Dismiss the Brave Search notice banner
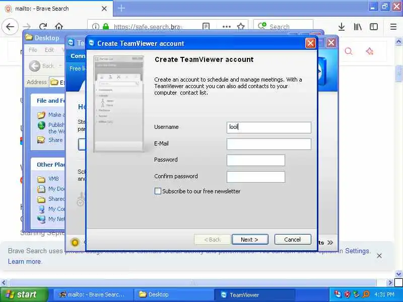403x302 pixels. pos(379,256)
